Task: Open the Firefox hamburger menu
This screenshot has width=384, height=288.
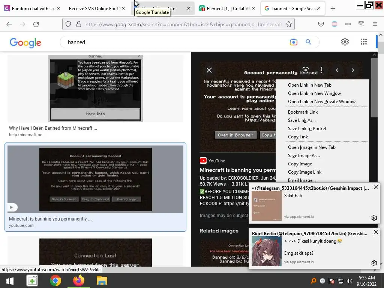Action: (x=375, y=24)
